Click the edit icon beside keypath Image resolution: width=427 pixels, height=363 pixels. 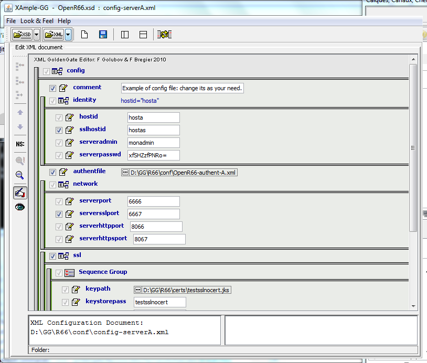coord(76,289)
